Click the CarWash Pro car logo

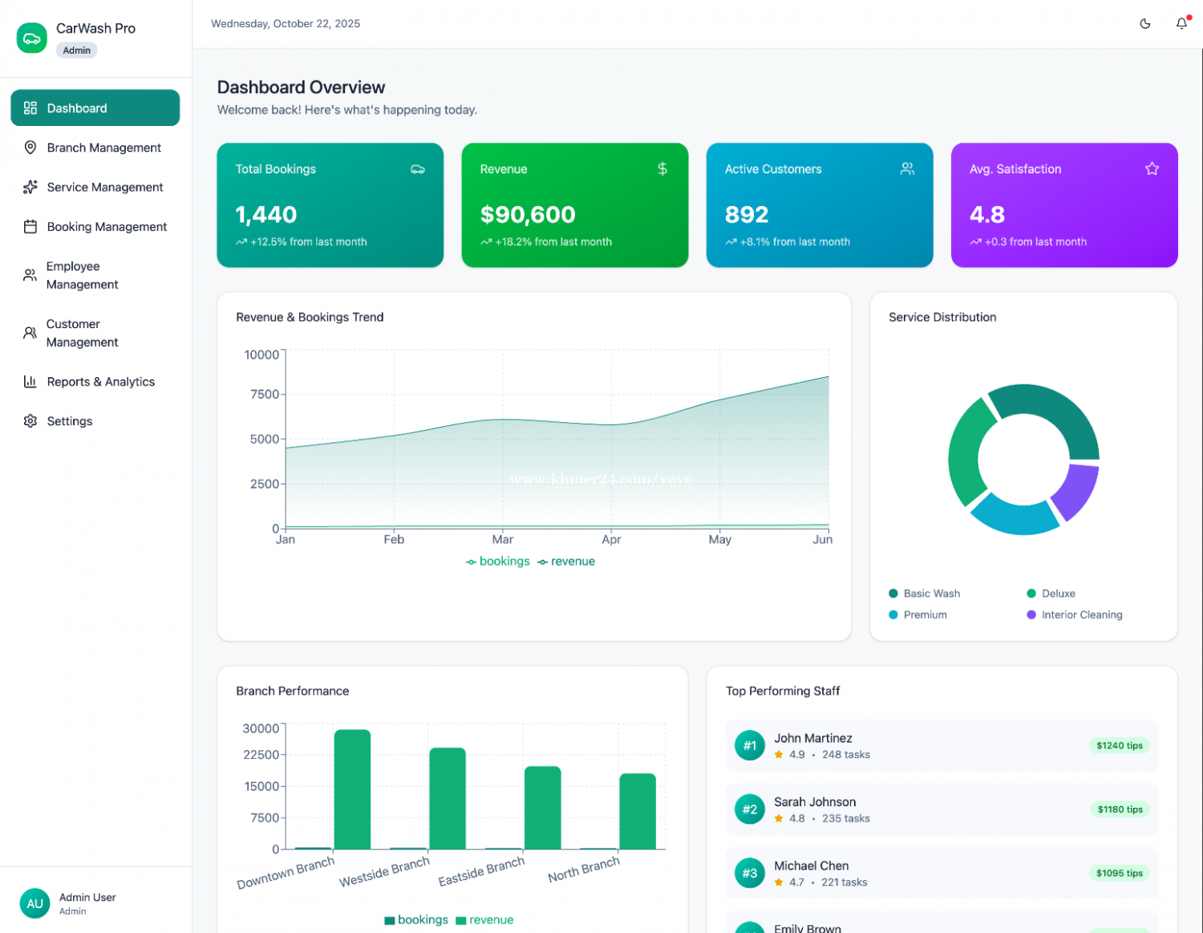(32, 38)
